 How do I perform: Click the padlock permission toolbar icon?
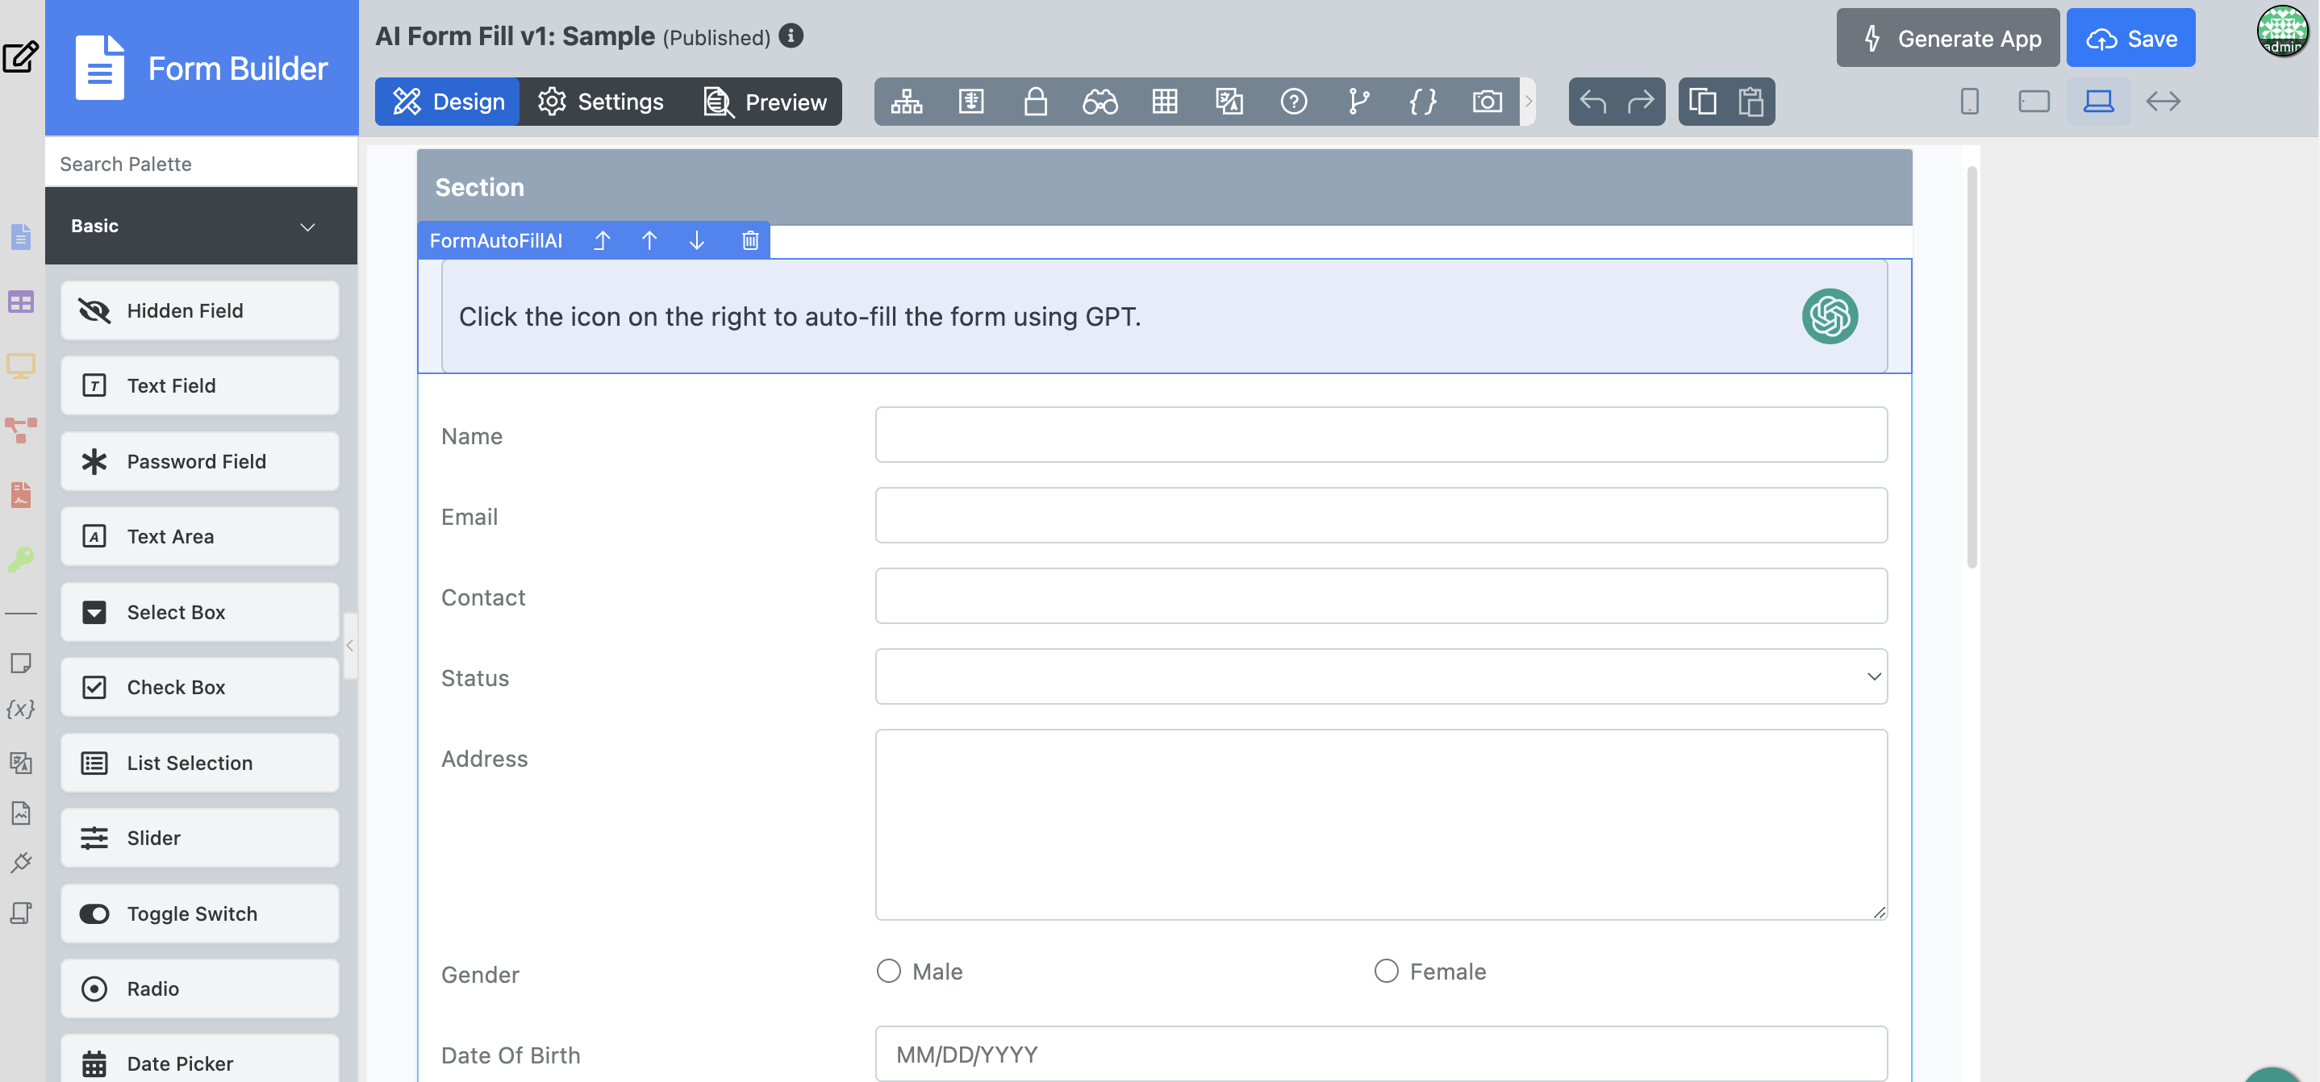pos(1035,102)
